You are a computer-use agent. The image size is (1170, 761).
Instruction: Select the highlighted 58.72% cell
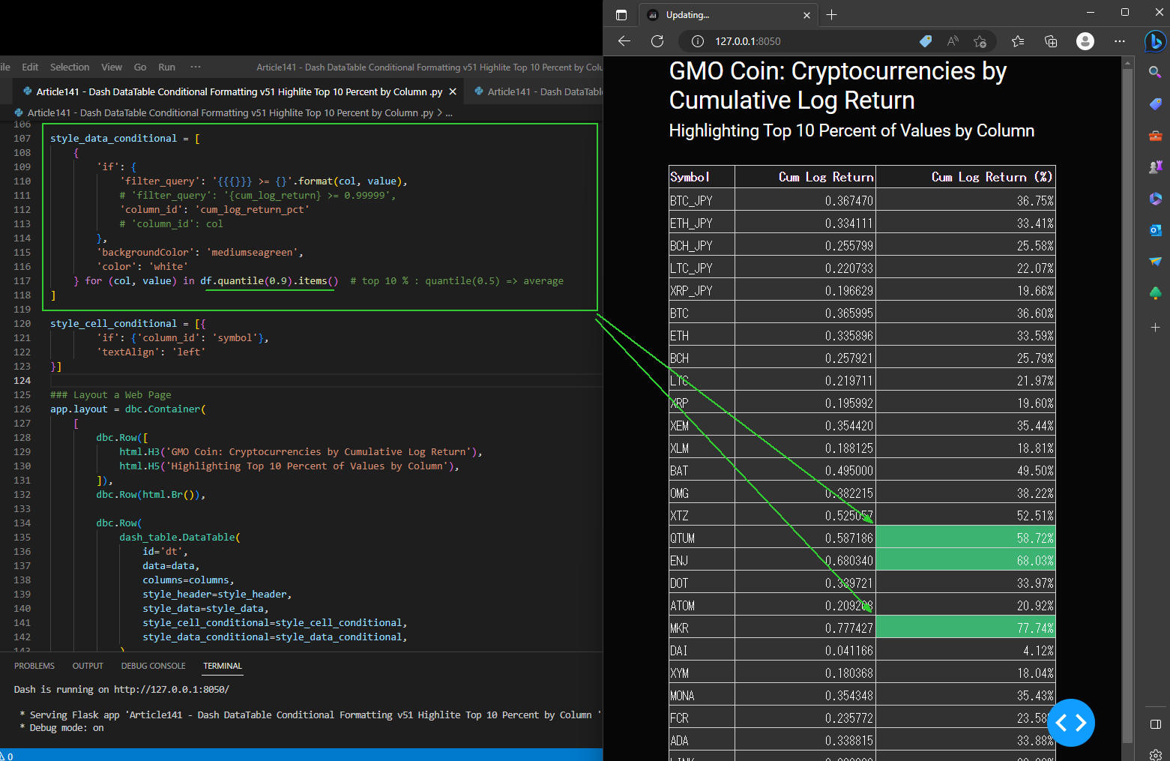coord(965,538)
